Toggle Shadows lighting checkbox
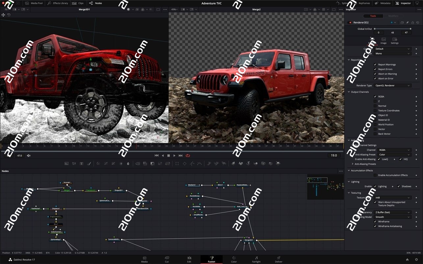423x264 pixels. 399,187
